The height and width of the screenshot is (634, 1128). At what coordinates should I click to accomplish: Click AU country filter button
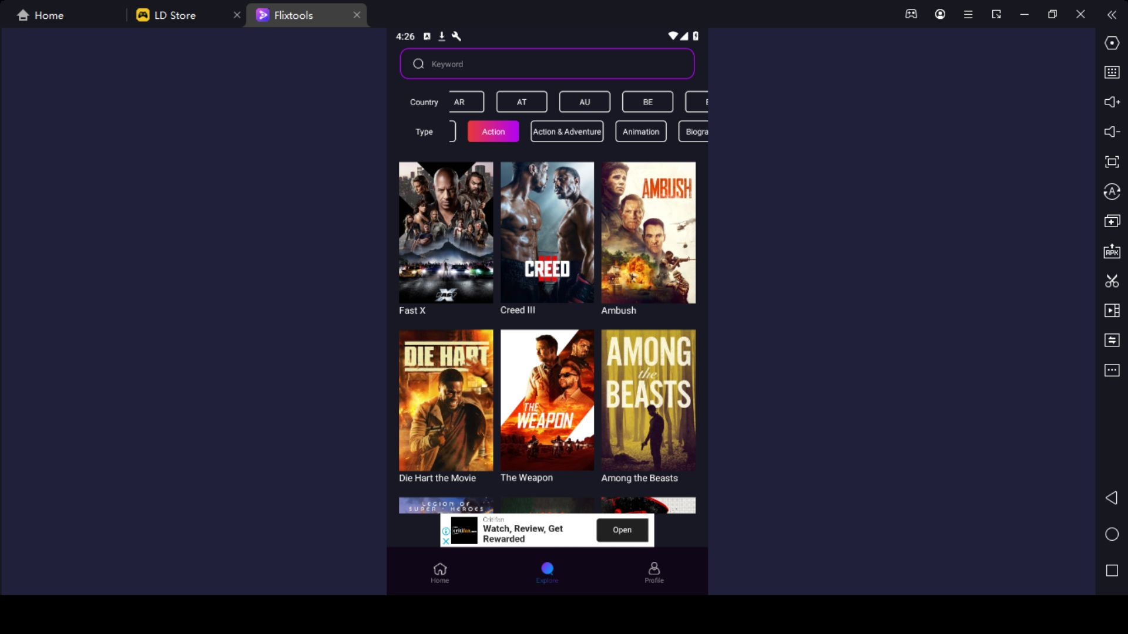pos(585,102)
